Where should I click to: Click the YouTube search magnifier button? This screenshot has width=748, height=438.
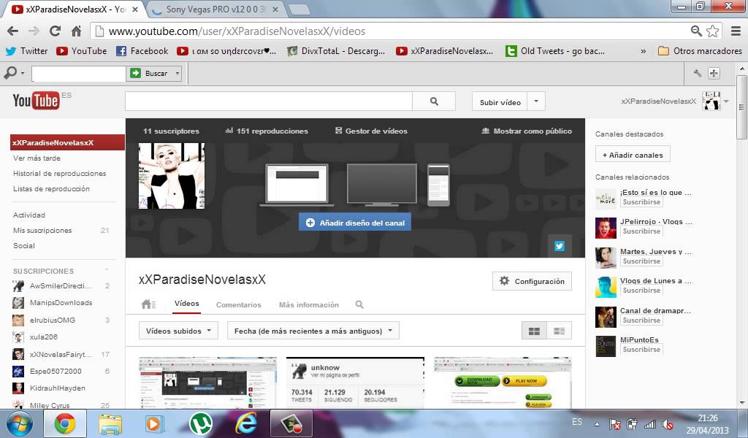(x=434, y=101)
